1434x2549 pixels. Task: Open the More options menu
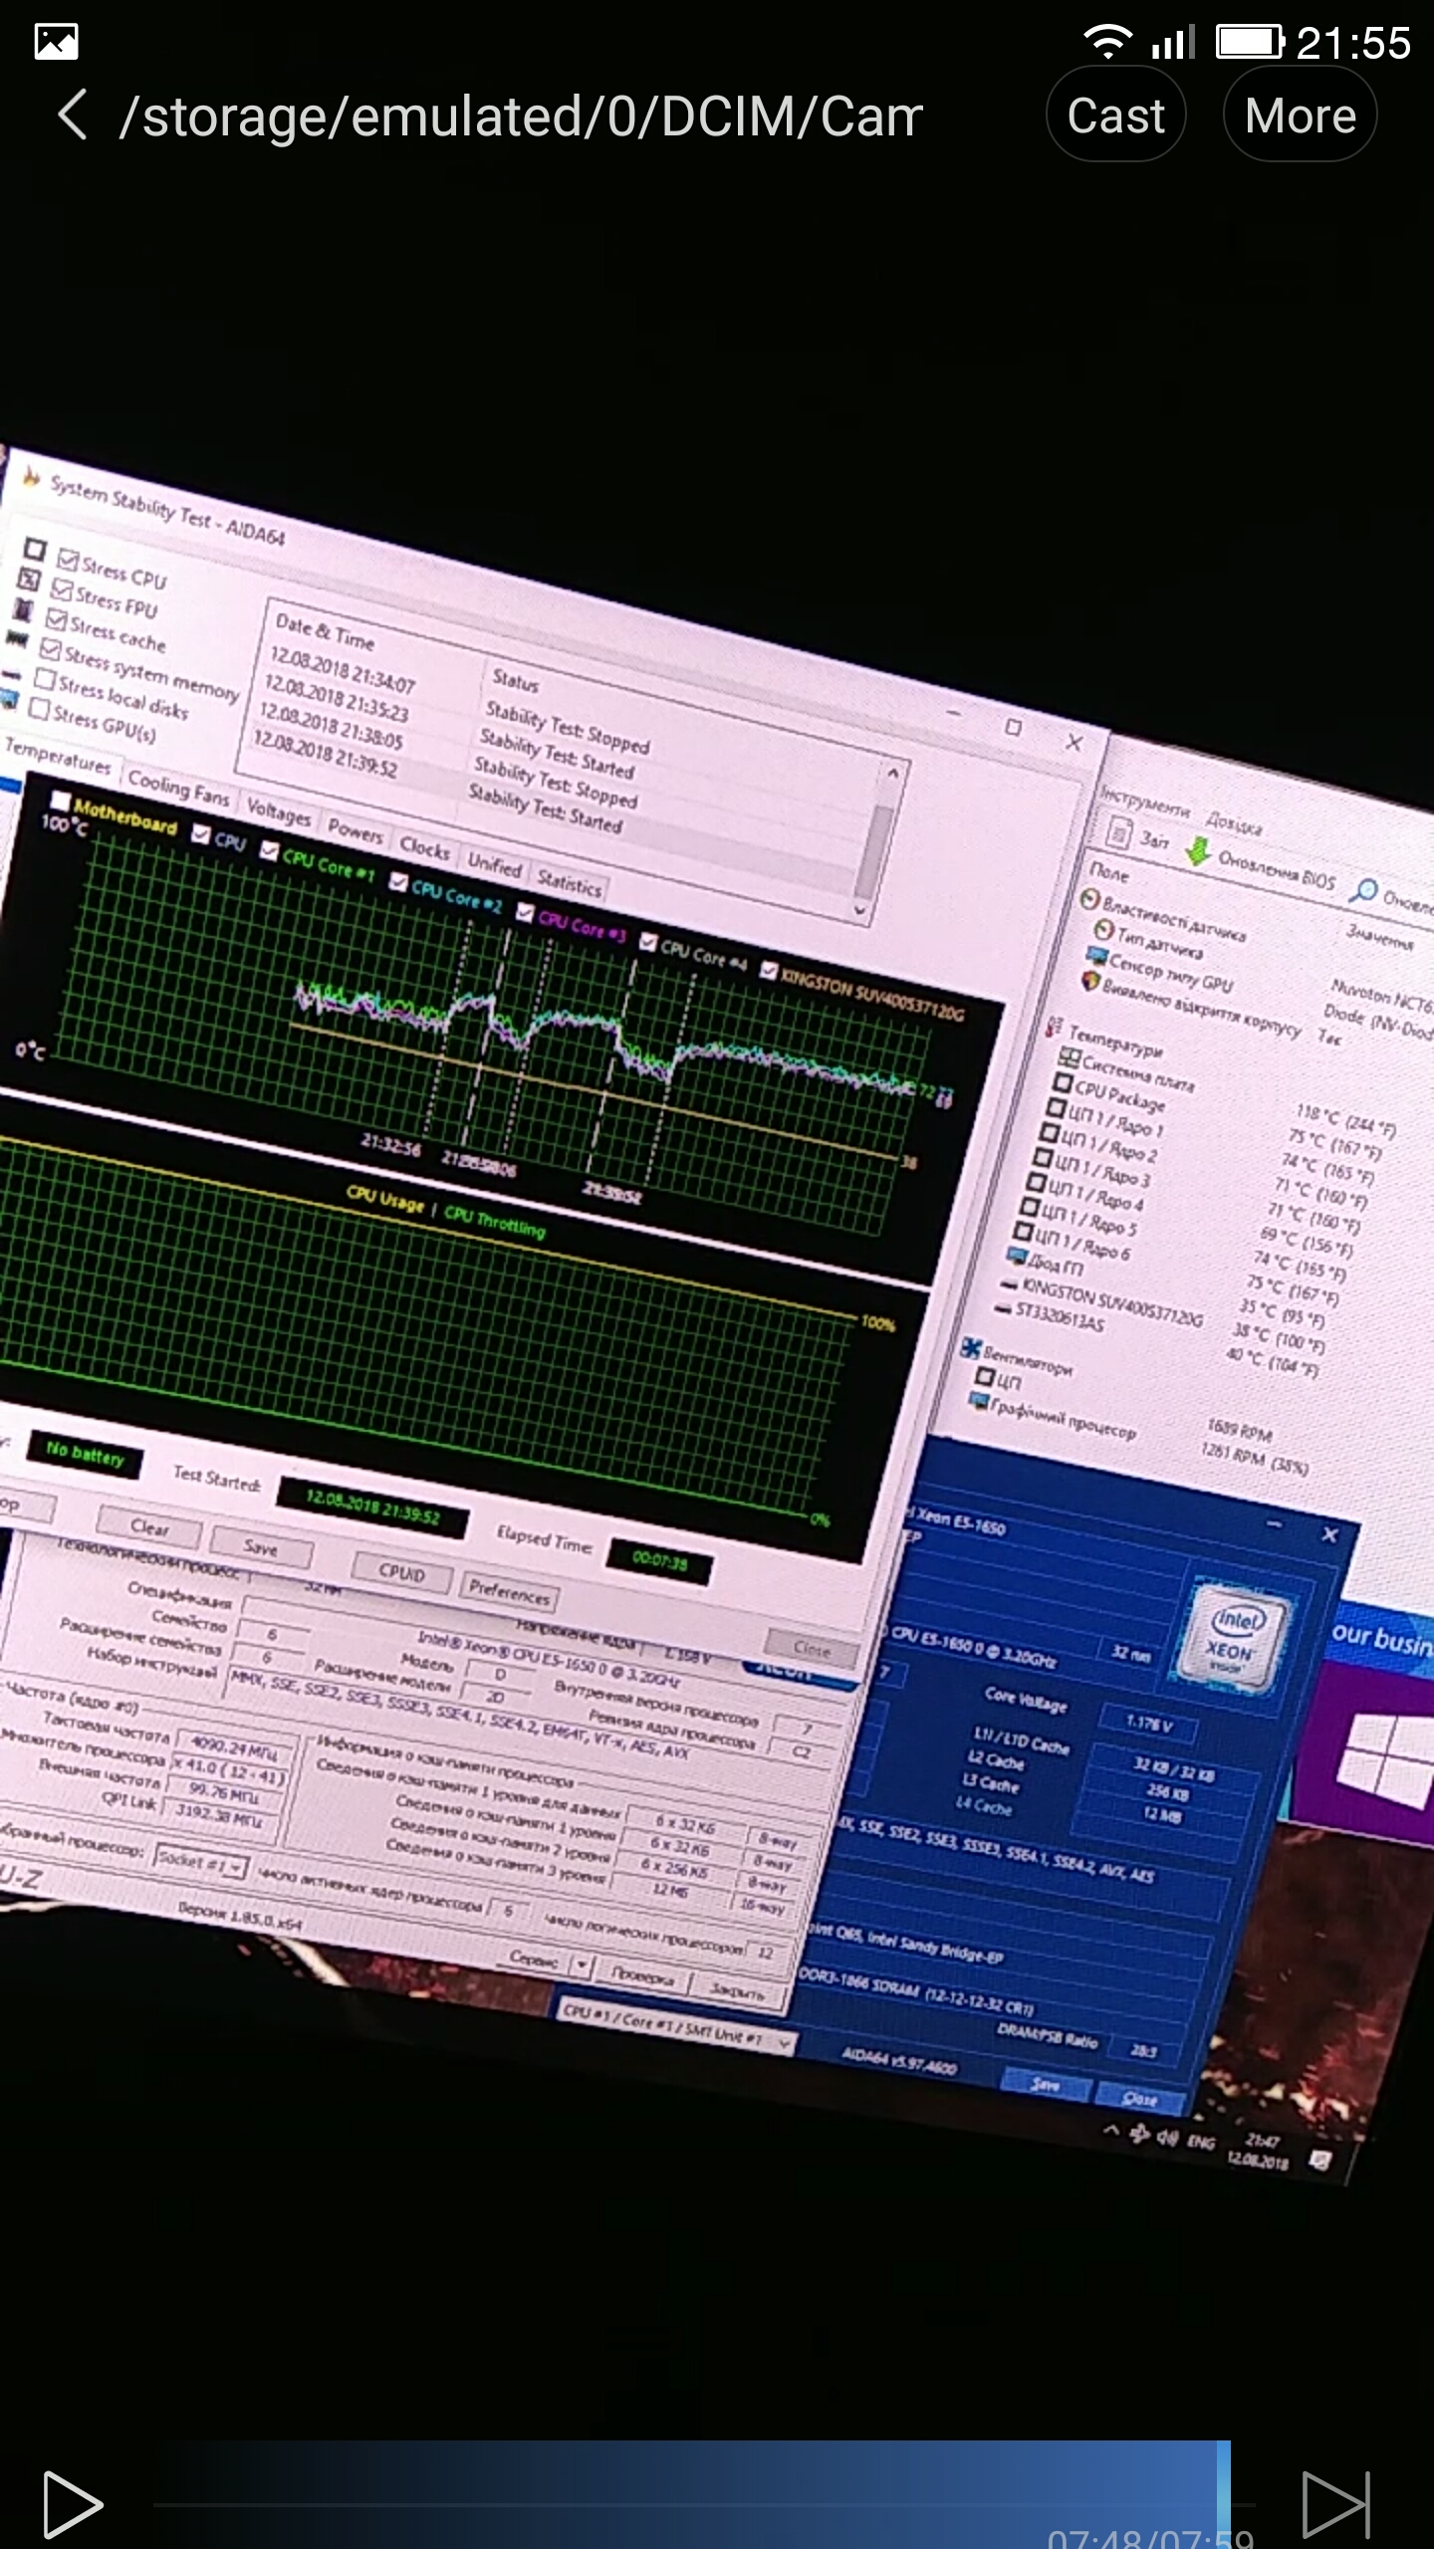pos(1301,116)
